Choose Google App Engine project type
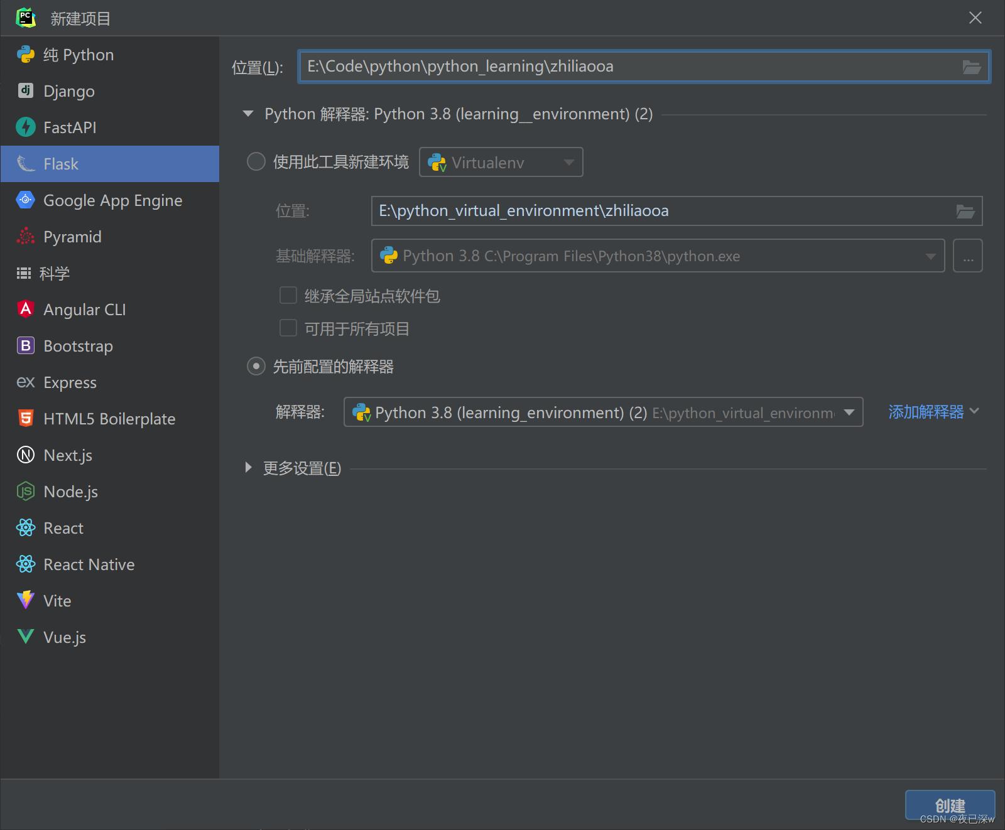Viewport: 1005px width, 830px height. pyautogui.click(x=110, y=200)
